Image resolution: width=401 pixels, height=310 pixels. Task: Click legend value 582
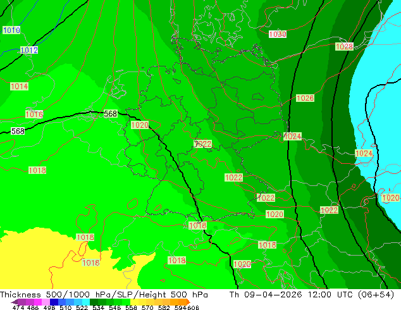pyautogui.click(x=164, y=307)
